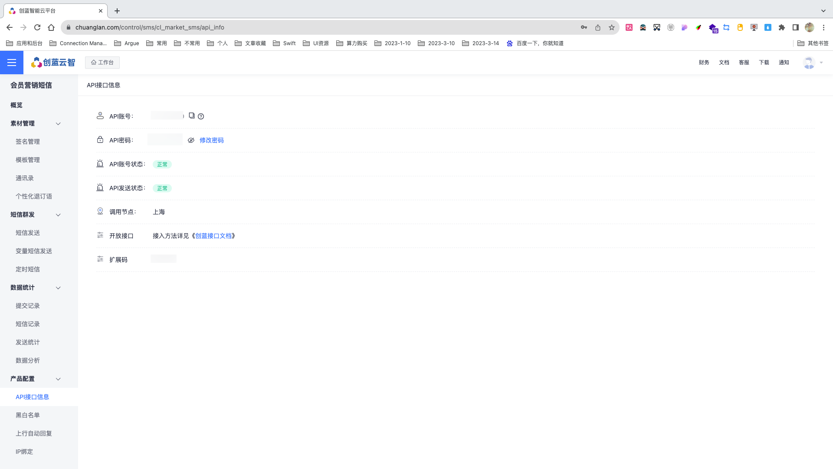Open 短信发送 page
The width and height of the screenshot is (833, 469).
click(28, 233)
